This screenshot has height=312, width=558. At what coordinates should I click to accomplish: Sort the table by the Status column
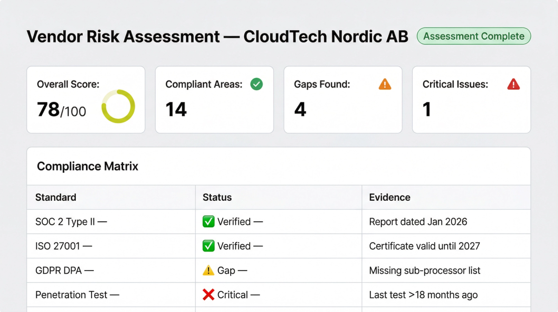point(217,197)
